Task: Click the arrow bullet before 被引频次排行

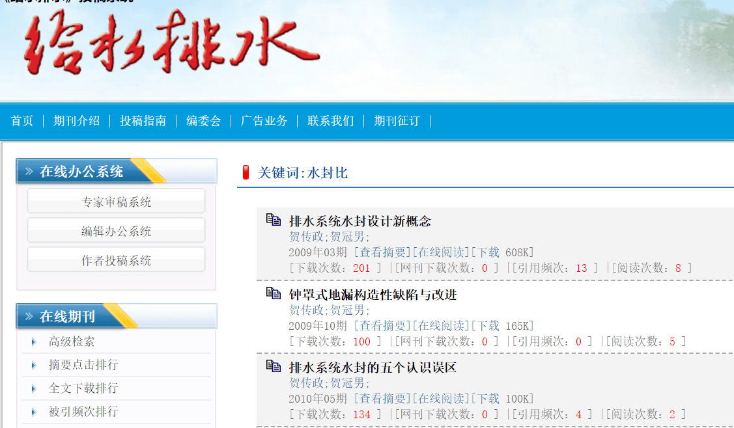Action: (x=34, y=412)
